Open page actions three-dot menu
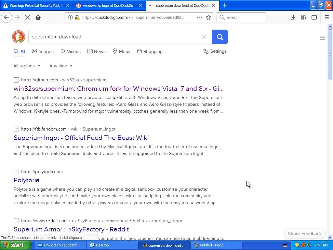The height and width of the screenshot is (250, 333). [x=199, y=18]
